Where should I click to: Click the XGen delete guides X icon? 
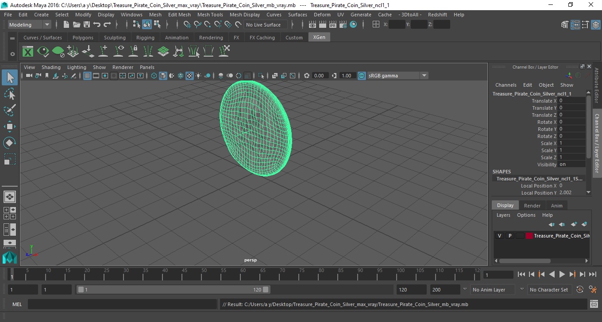pos(224,52)
